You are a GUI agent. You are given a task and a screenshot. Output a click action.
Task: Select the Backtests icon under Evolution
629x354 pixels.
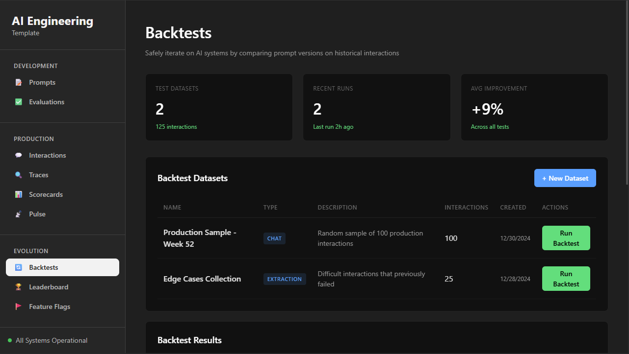click(18, 267)
